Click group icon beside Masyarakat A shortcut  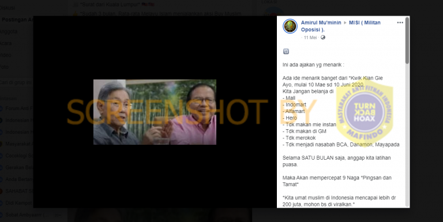(1, 144)
